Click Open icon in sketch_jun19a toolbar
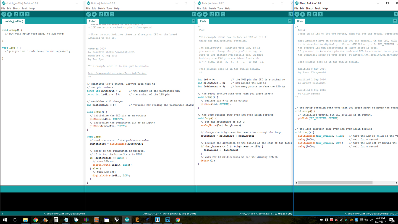This screenshot has height=224, width=398. pyautogui.click(x=22, y=14)
